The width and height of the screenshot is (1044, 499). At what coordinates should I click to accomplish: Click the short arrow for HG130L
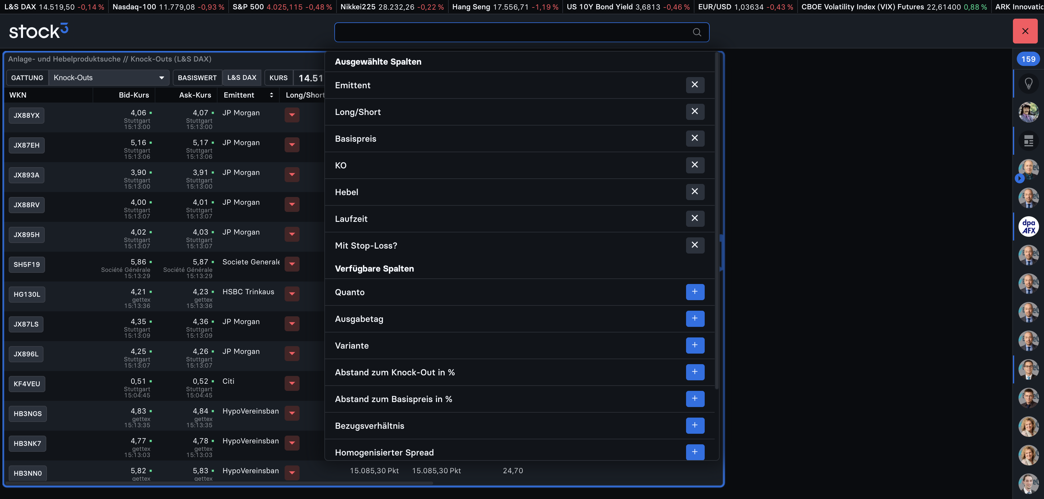(292, 294)
